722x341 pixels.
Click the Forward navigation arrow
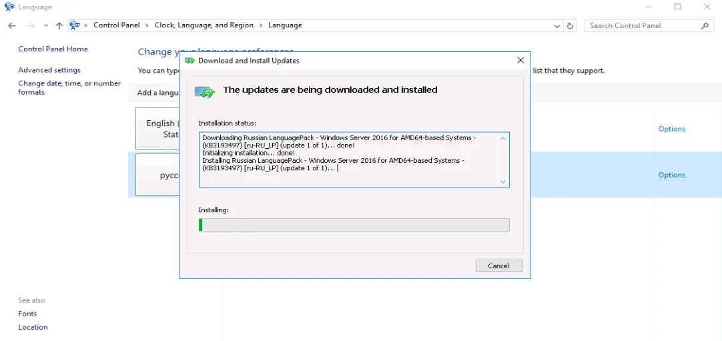[31, 25]
